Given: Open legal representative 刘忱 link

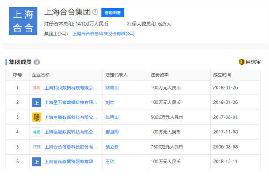Looking at the screenshot, I should [x=110, y=103].
